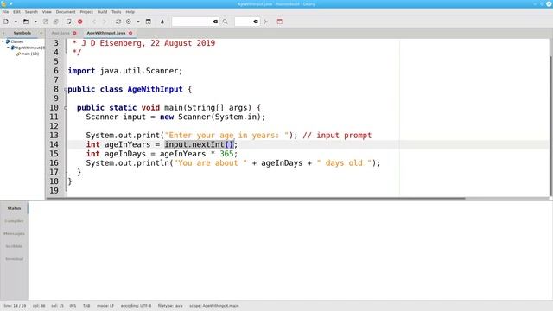Open the Build options dropdown arrow

tap(138, 22)
